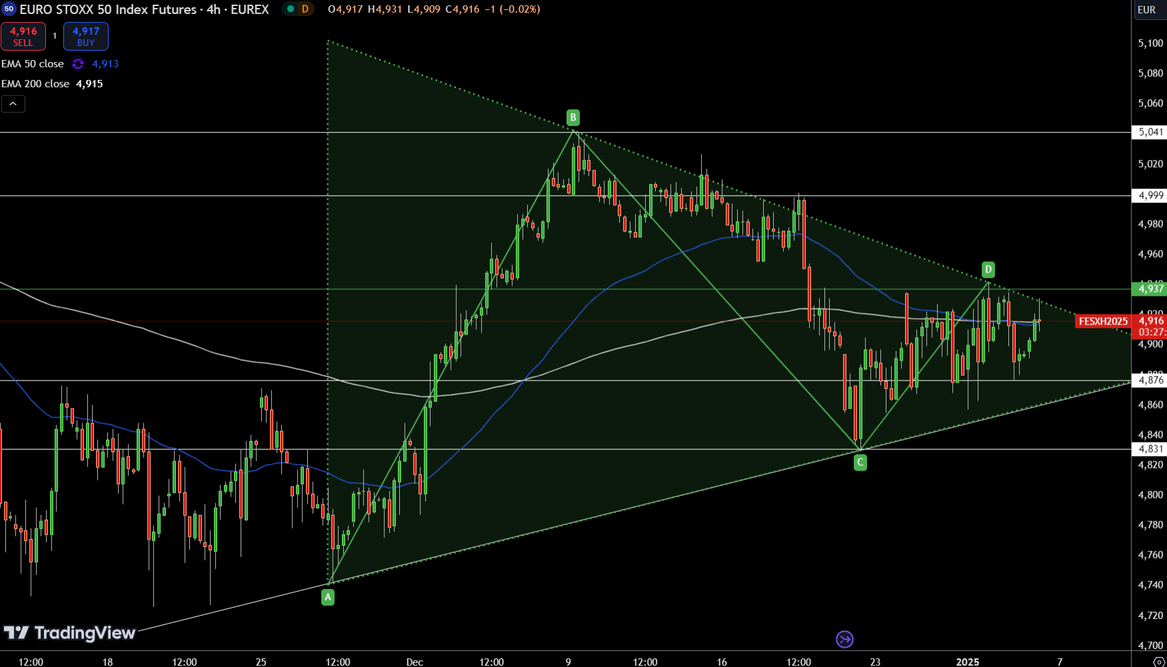Click the point D pattern marker
The width and height of the screenshot is (1167, 667).
[x=988, y=270]
